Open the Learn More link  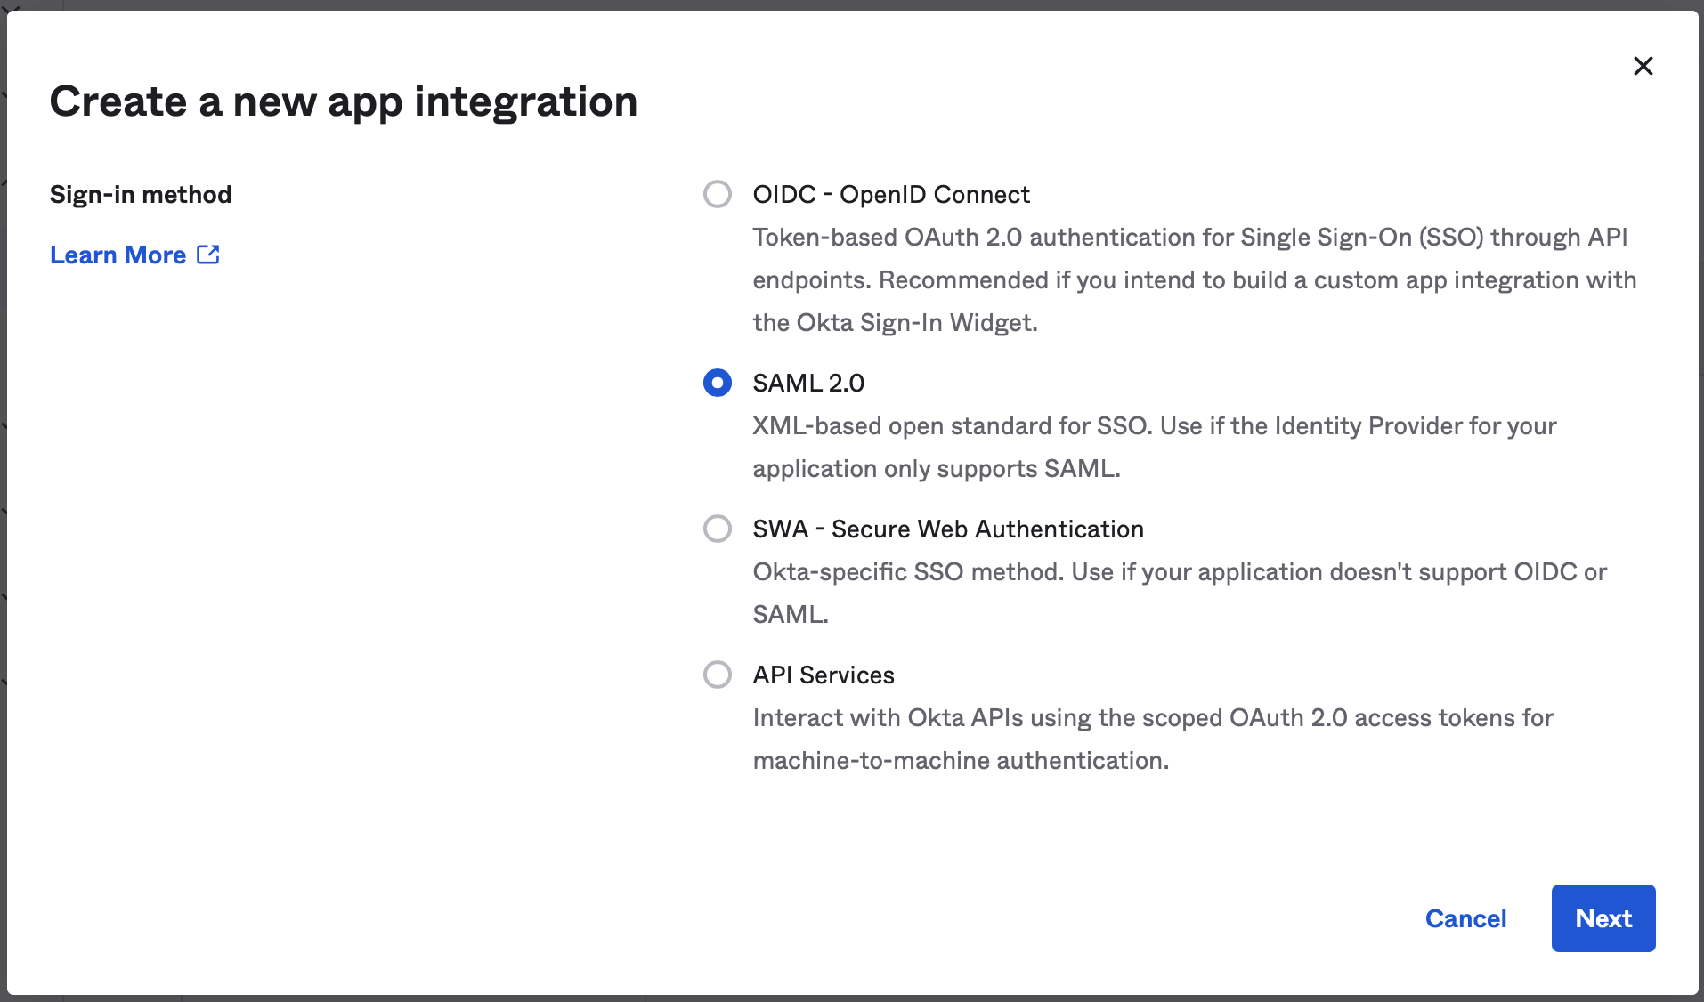point(118,255)
